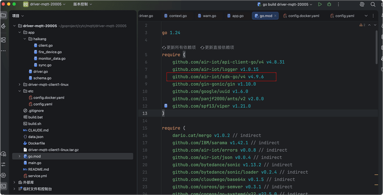Click the go 1.24 version line
The image size is (383, 195).
[171, 33]
